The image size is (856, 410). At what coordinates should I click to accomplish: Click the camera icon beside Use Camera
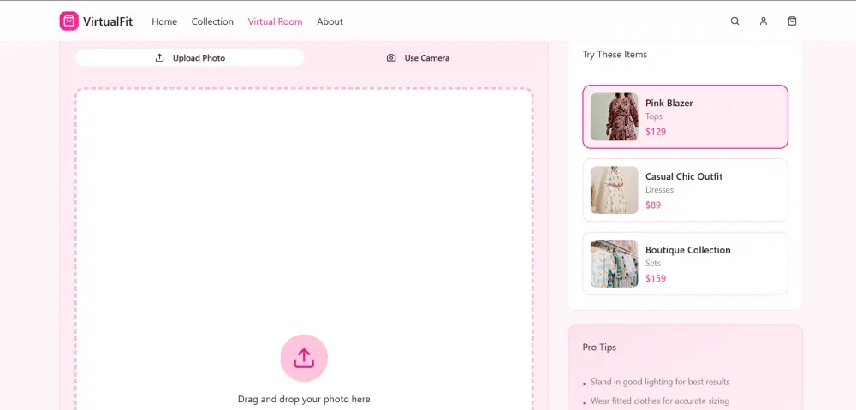pos(391,58)
